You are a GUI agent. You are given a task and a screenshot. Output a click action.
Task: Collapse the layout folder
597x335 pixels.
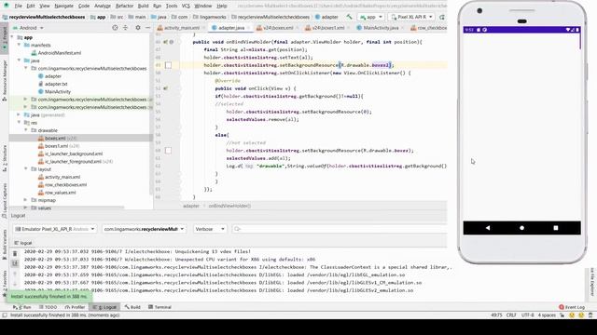click(x=26, y=169)
